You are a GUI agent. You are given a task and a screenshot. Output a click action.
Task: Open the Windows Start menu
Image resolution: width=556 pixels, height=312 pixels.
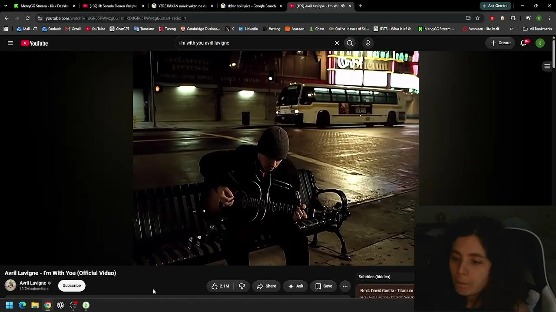click(x=10, y=305)
